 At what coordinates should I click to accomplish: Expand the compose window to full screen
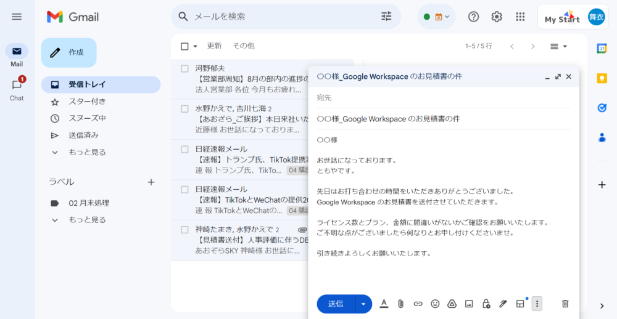tap(558, 76)
